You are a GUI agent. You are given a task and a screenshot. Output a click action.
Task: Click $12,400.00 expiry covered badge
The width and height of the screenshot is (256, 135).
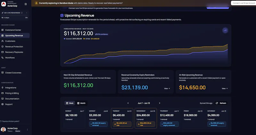point(169,124)
